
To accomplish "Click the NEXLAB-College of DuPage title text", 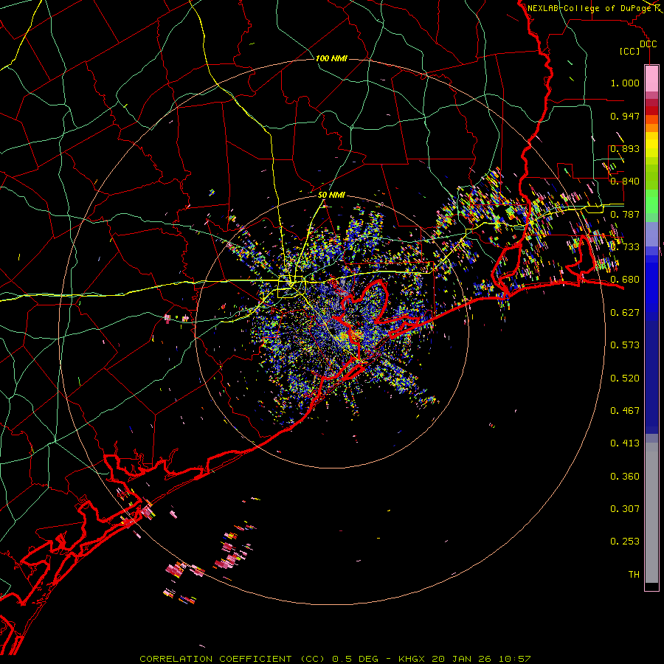I will 589,8.
